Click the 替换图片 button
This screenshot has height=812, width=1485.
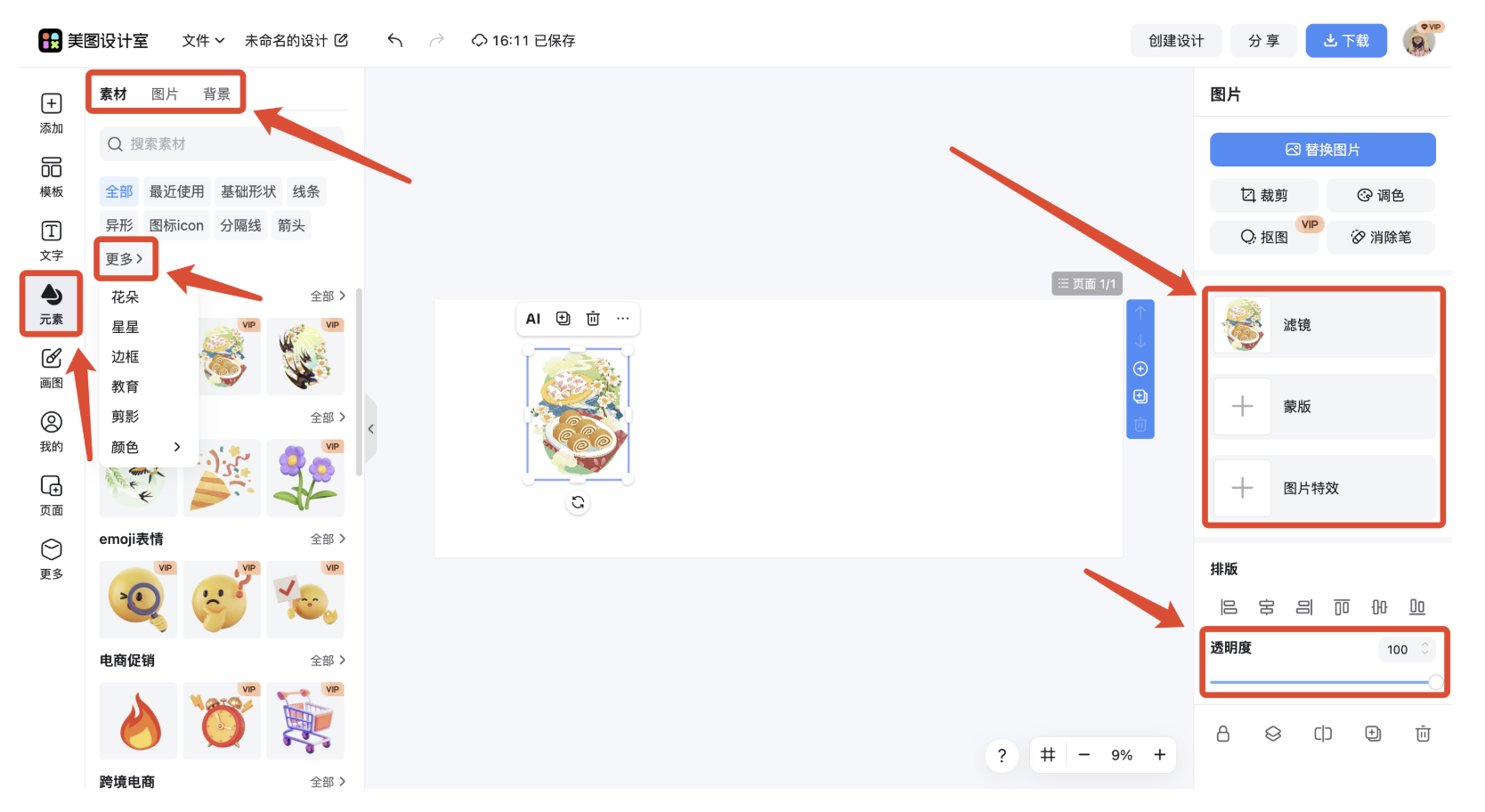coord(1322,150)
